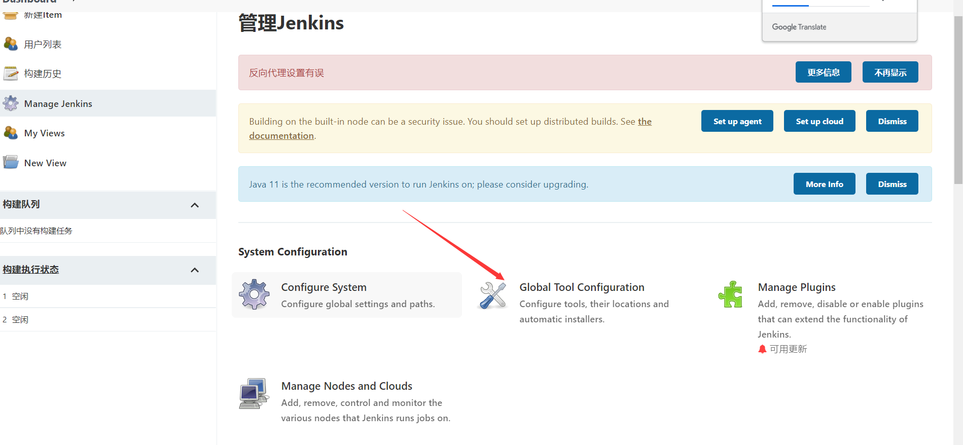Click the Configure System gear icon
Screen dimensions: 963x445
tap(255, 294)
